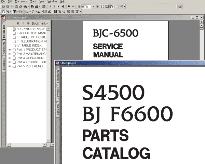Open the Document menu
205x164 pixels.
[21, 1]
